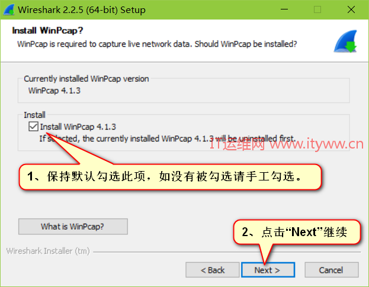Click the Wireshark 2.2.5 Setup title text

[x=82, y=10]
